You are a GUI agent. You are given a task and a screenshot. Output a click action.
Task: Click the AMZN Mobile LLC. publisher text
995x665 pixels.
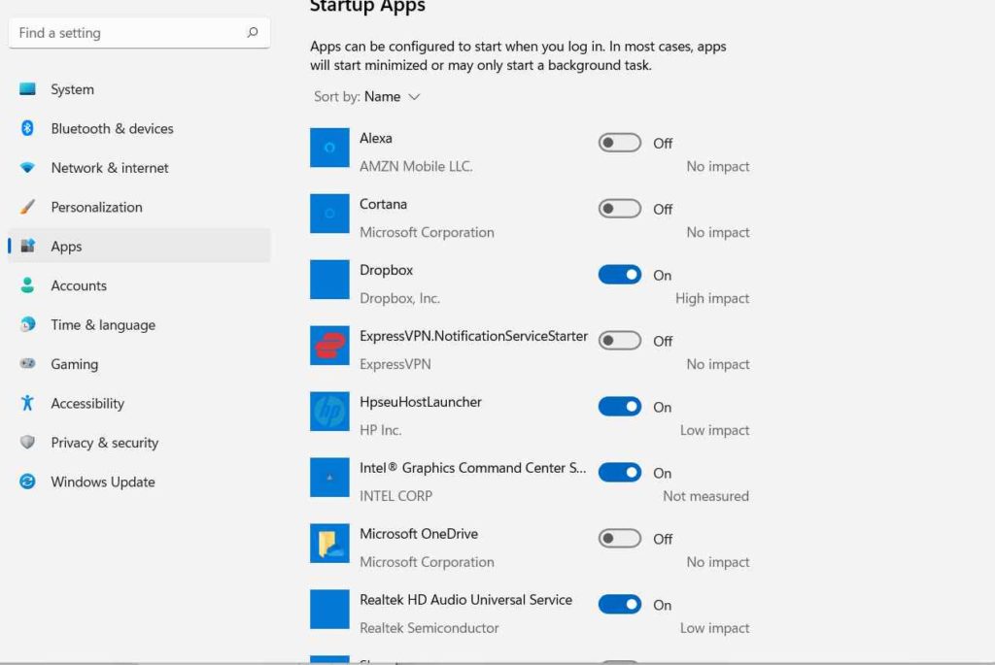point(416,166)
